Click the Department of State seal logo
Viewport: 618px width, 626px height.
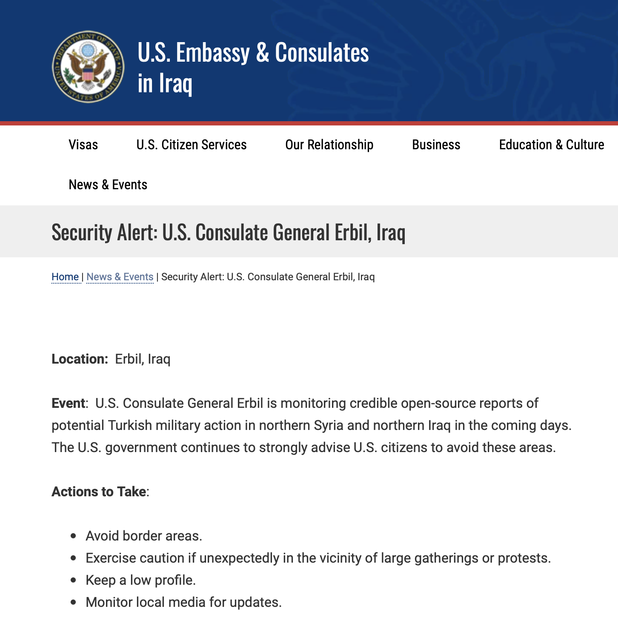click(88, 67)
